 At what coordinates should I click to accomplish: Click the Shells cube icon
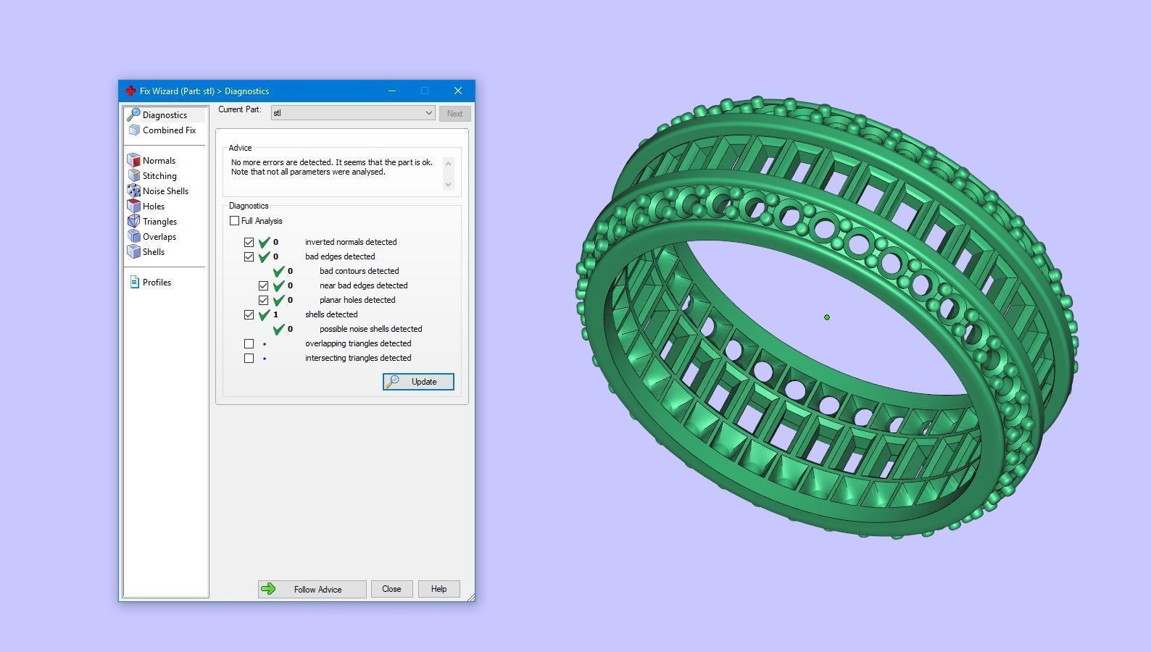(x=133, y=251)
